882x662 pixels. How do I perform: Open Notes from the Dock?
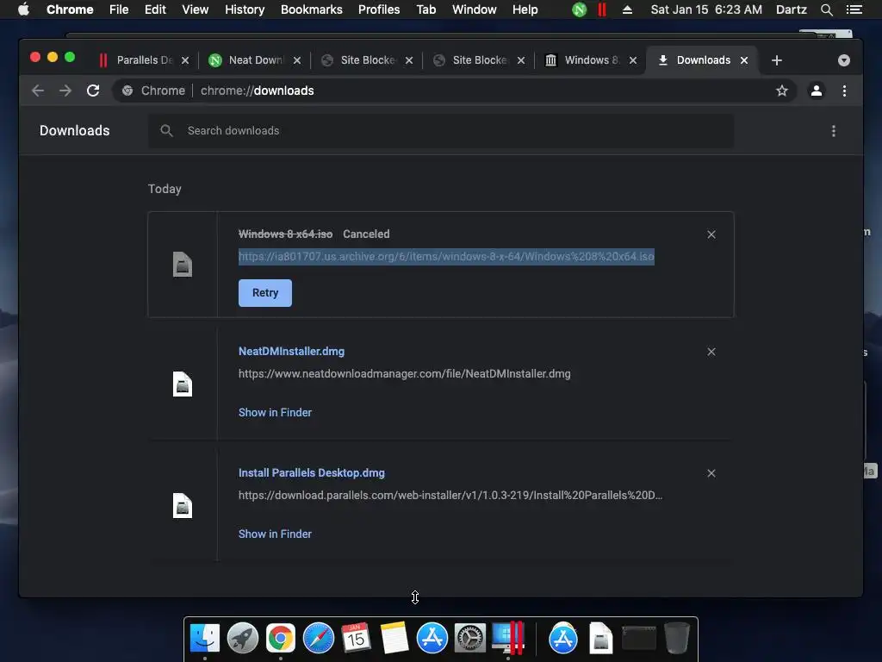[394, 639]
